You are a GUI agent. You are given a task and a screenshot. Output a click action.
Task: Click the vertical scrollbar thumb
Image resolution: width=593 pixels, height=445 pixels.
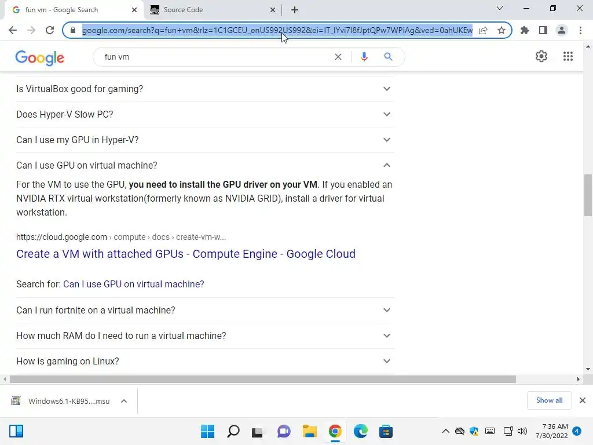(588, 195)
